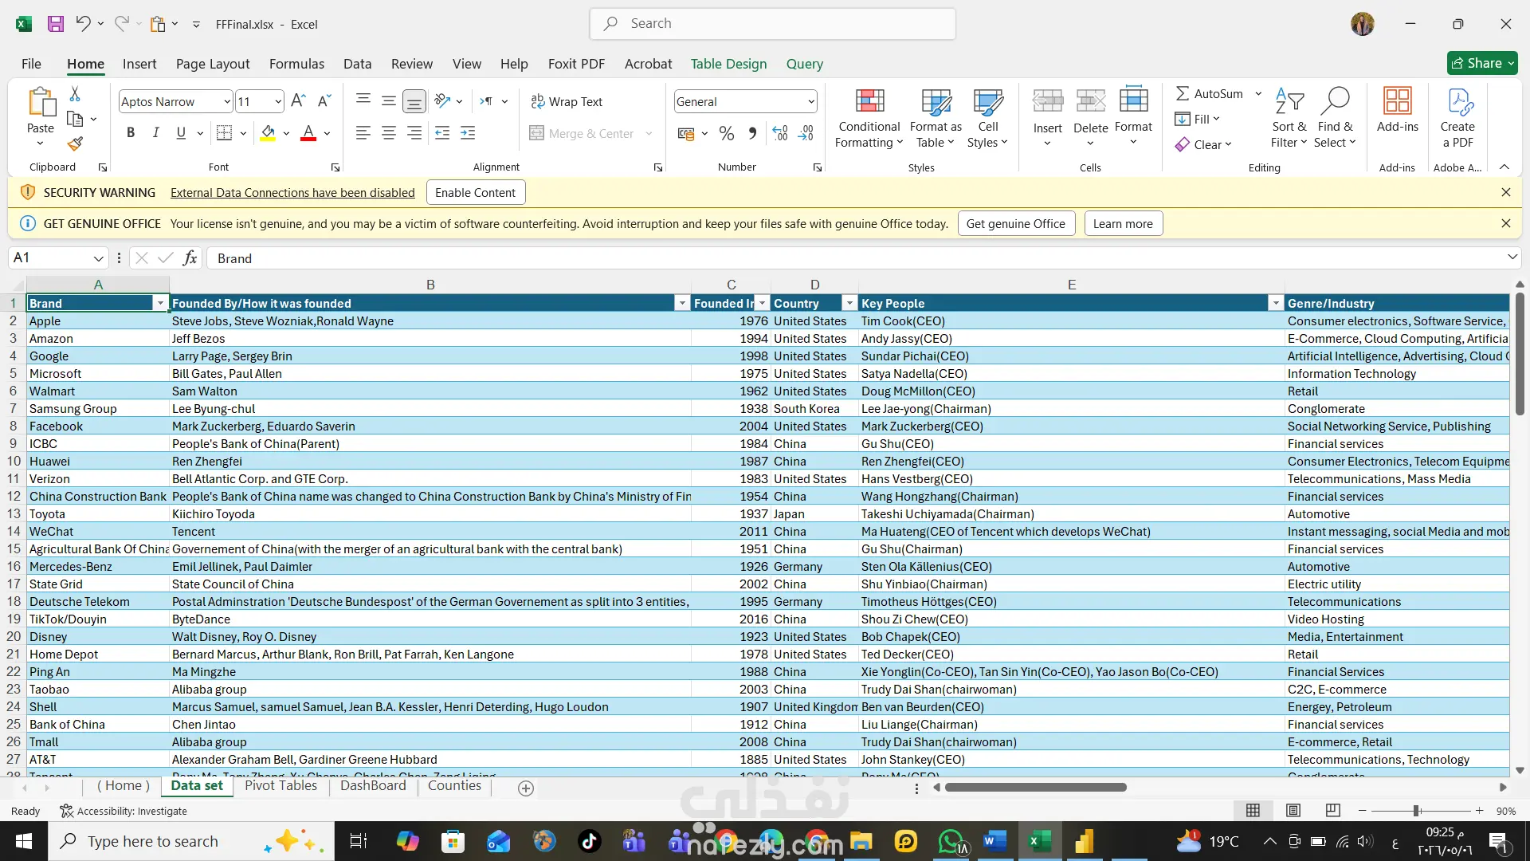Open the font name dropdown
The height and width of the screenshot is (861, 1530).
226,101
